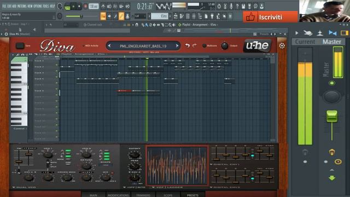This screenshot has height=197, width=350.
Task: Click the u-he logo
Action: (257, 45)
